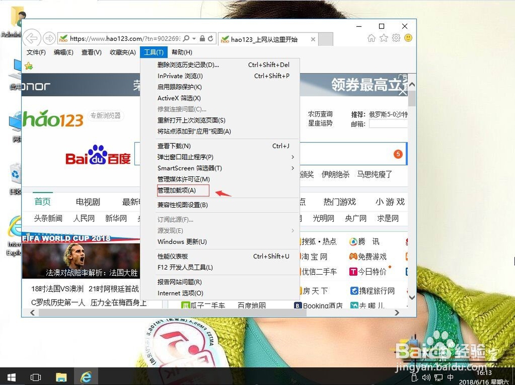
Task: Select 性能仪表板 menu entry
Action: click(220, 256)
